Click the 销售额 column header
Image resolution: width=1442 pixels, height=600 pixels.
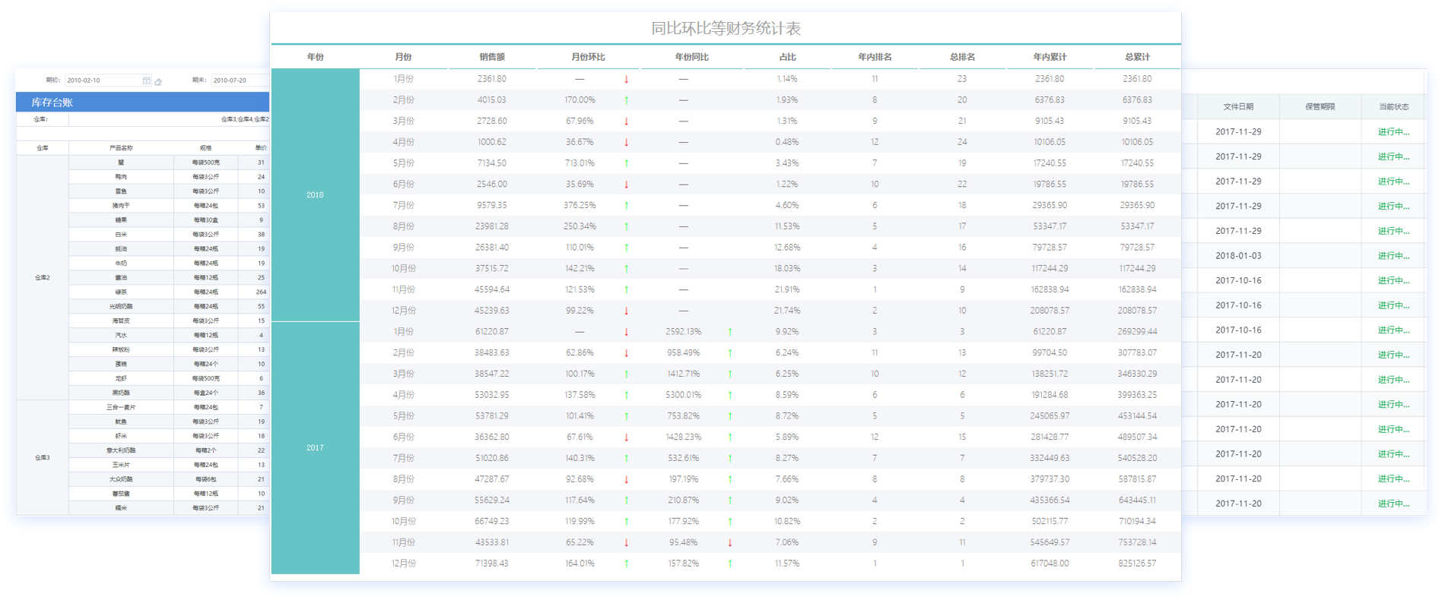492,57
